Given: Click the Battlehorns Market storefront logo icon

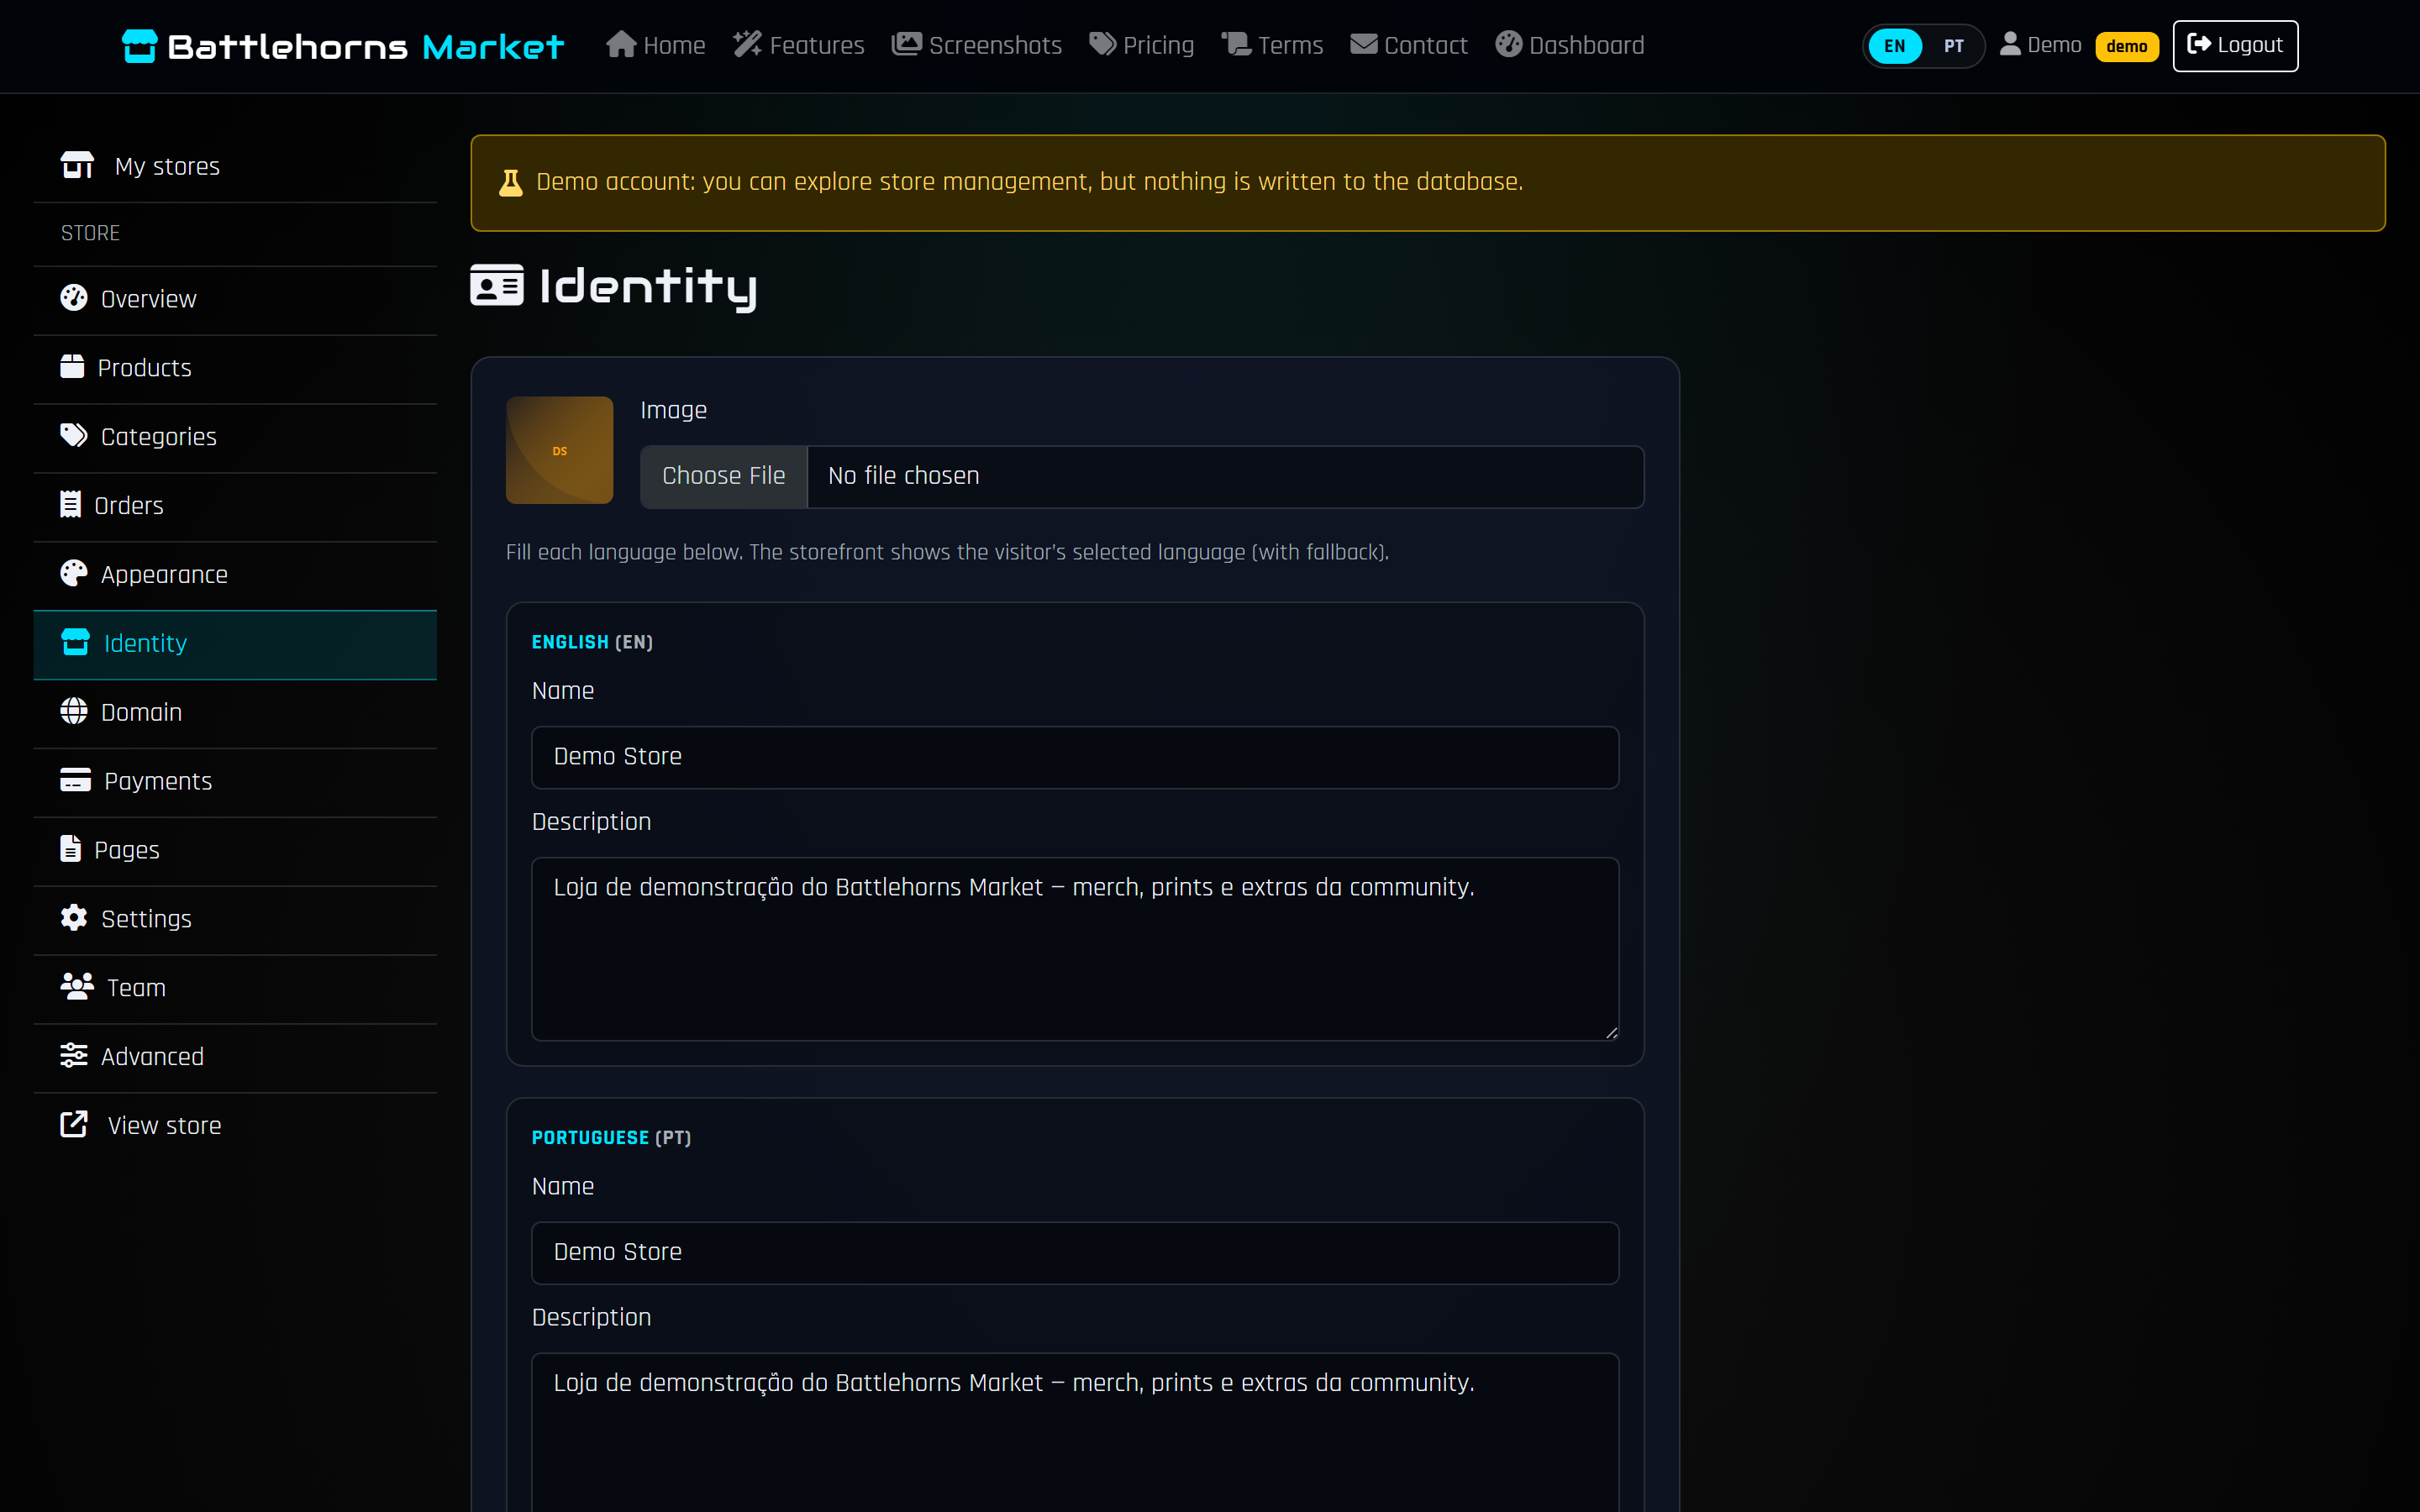Looking at the screenshot, I should (x=140, y=46).
